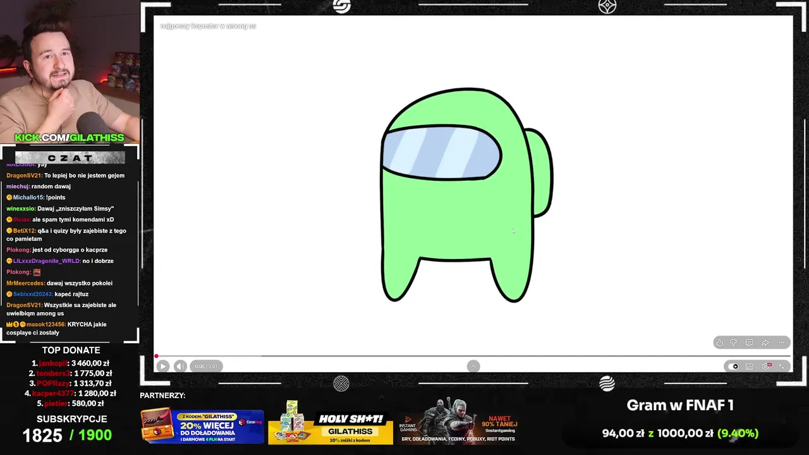Click third donor entry '1 313,70 zł'
The image size is (809, 455).
70,384
